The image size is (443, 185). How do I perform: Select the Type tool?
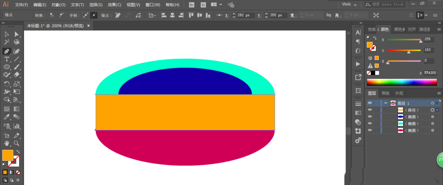pos(7,59)
